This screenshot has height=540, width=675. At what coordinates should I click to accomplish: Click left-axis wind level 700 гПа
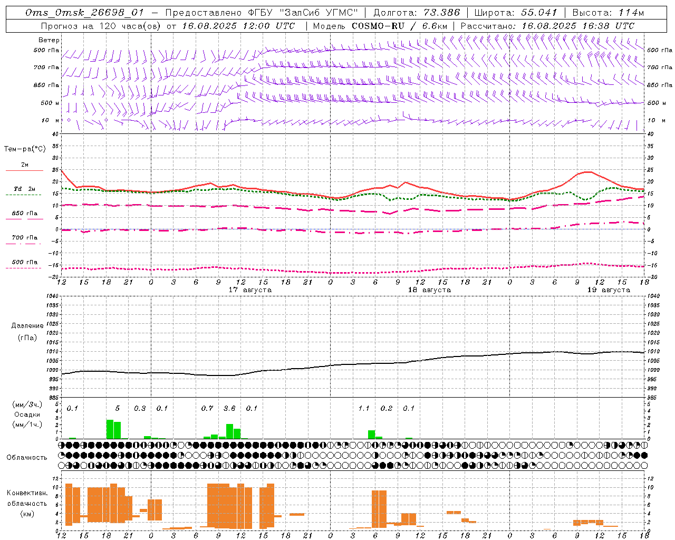pyautogui.click(x=46, y=67)
